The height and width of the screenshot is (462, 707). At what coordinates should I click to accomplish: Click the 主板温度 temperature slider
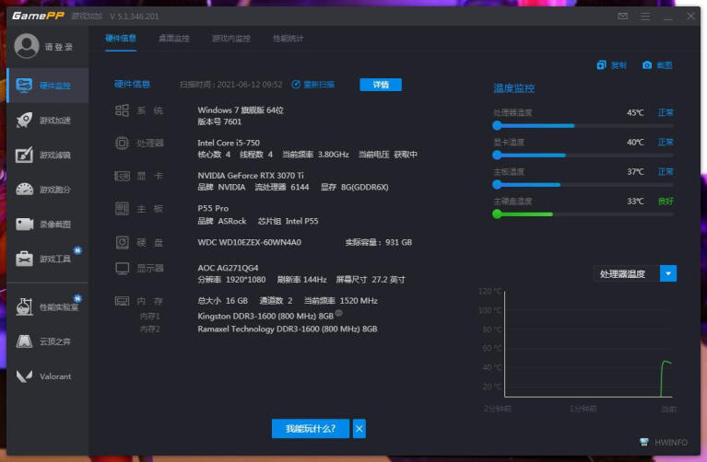(583, 185)
